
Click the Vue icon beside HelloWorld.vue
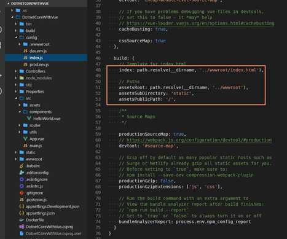click(x=29, y=119)
